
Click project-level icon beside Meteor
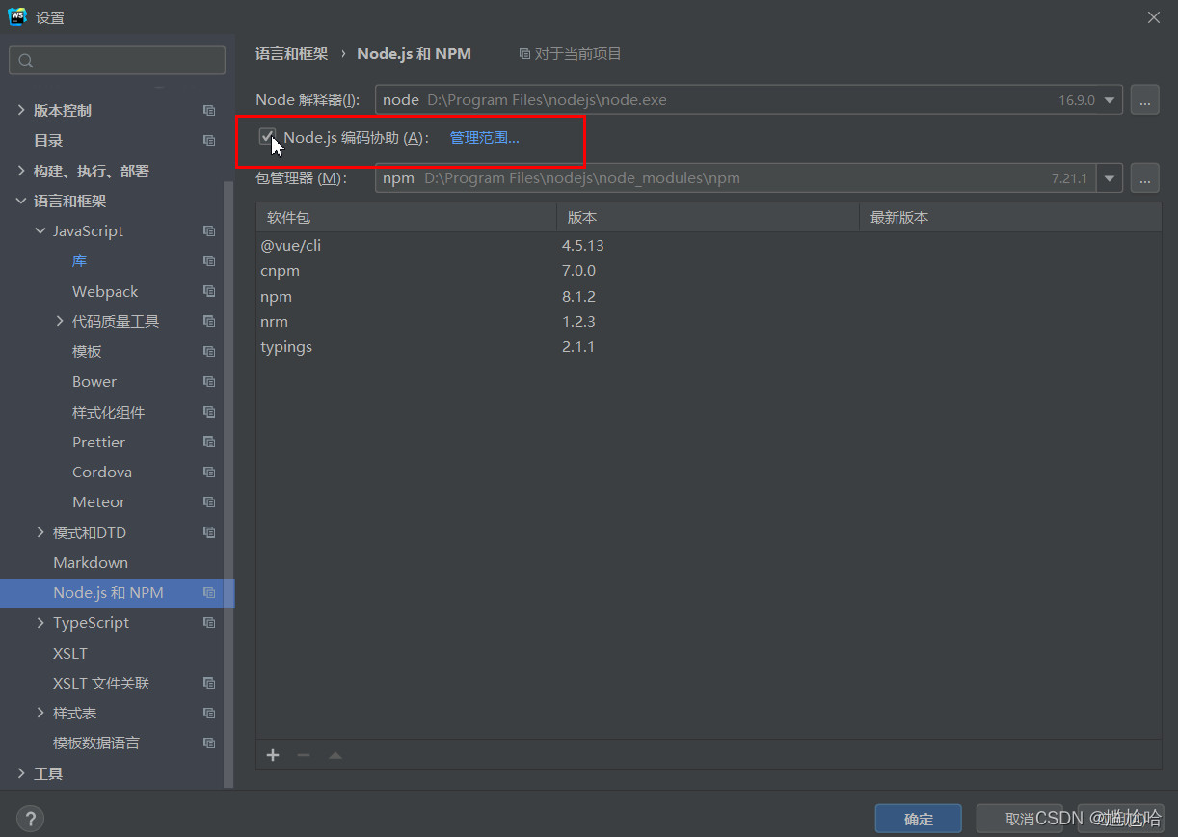209,502
